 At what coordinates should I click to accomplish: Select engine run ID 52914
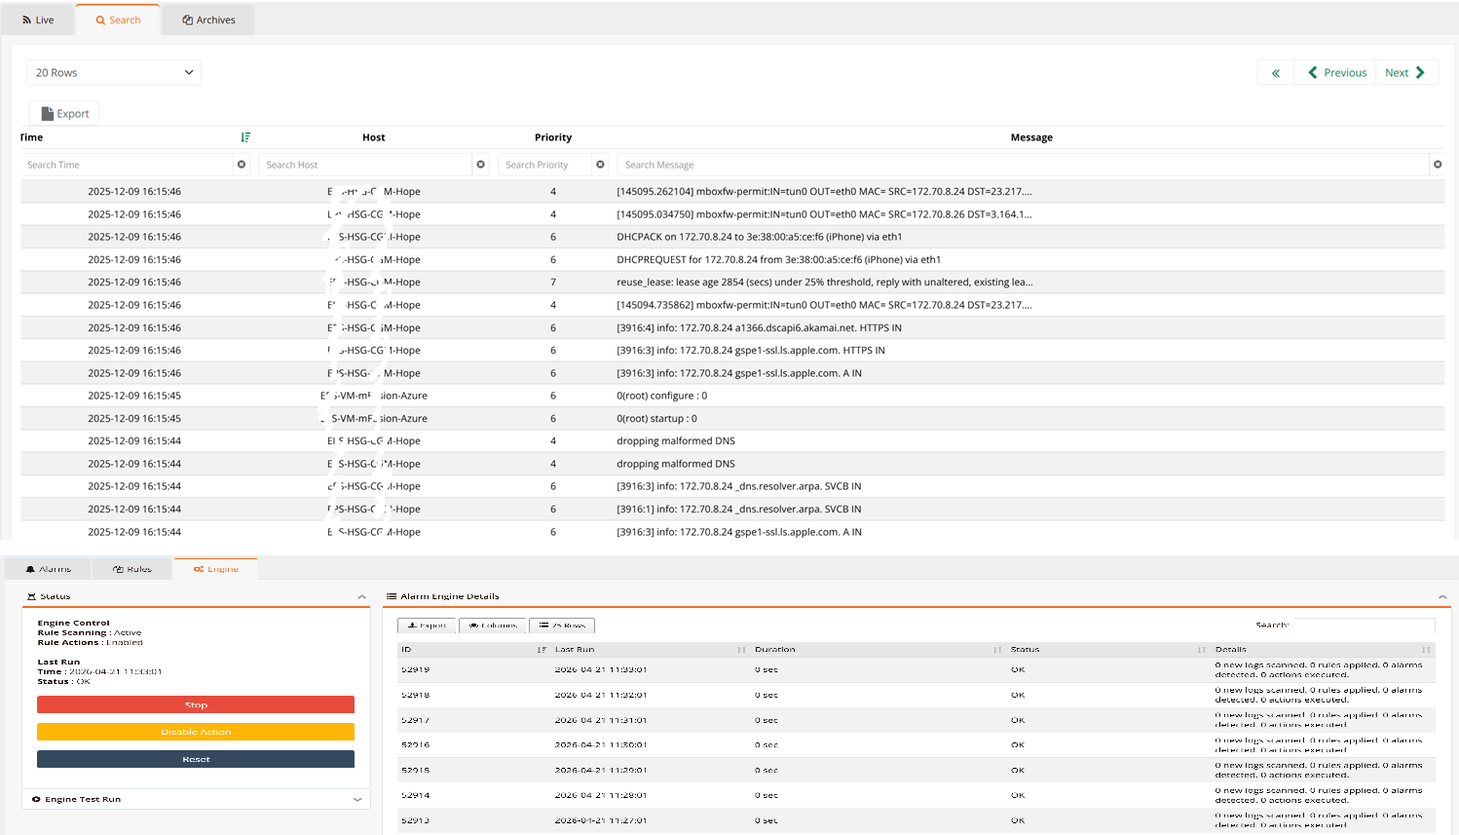415,795
